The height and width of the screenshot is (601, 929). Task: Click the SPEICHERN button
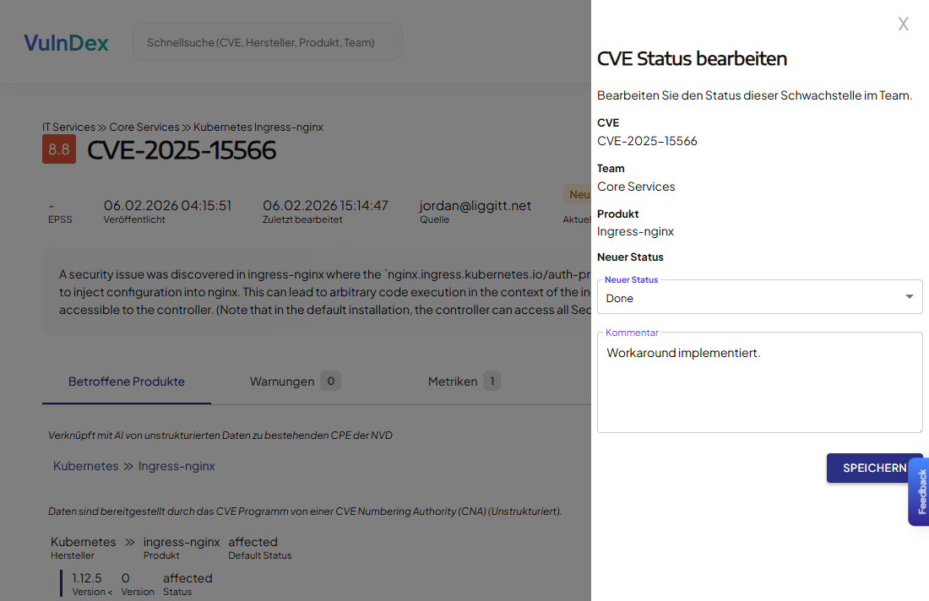click(875, 468)
